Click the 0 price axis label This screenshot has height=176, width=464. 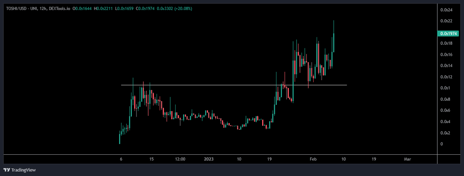pos(441,144)
